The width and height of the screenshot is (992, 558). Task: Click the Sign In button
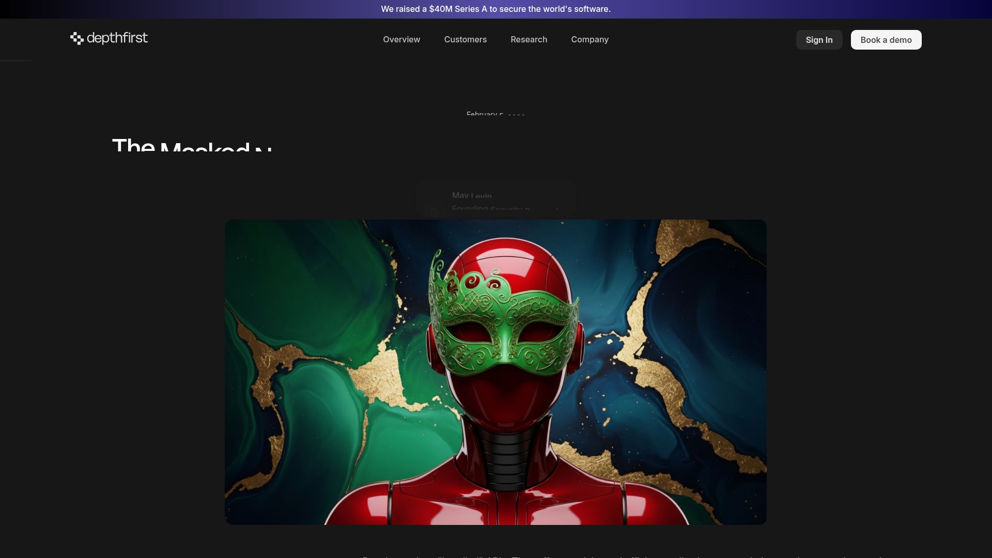pyautogui.click(x=819, y=40)
